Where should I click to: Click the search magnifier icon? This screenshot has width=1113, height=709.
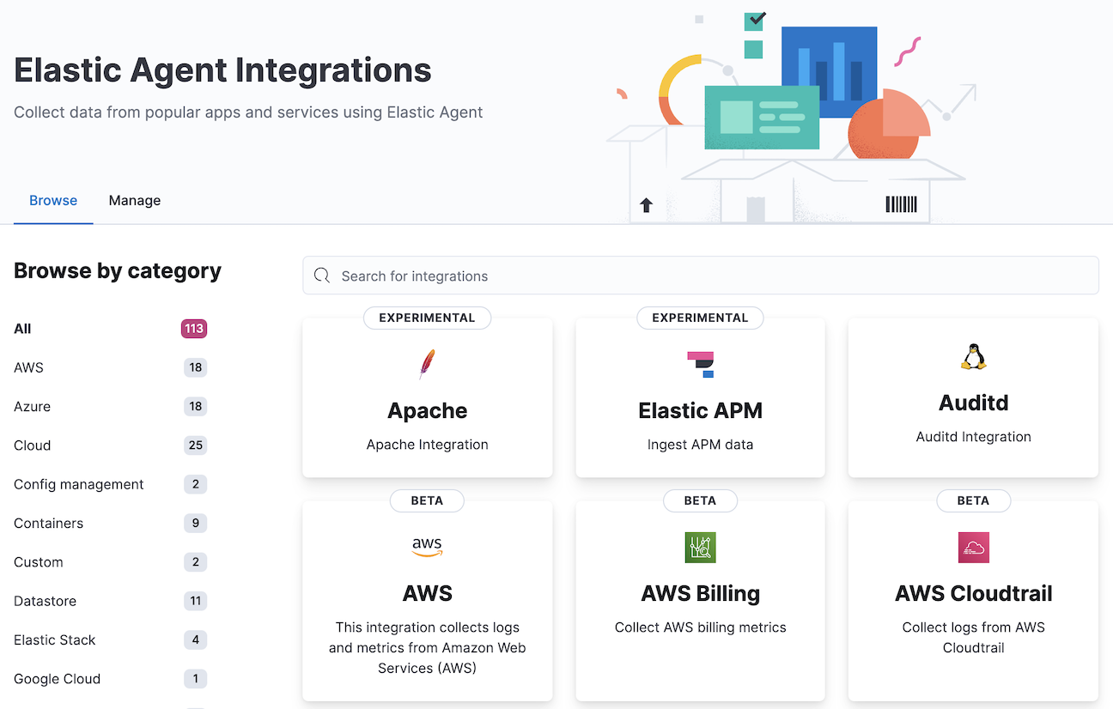(322, 275)
